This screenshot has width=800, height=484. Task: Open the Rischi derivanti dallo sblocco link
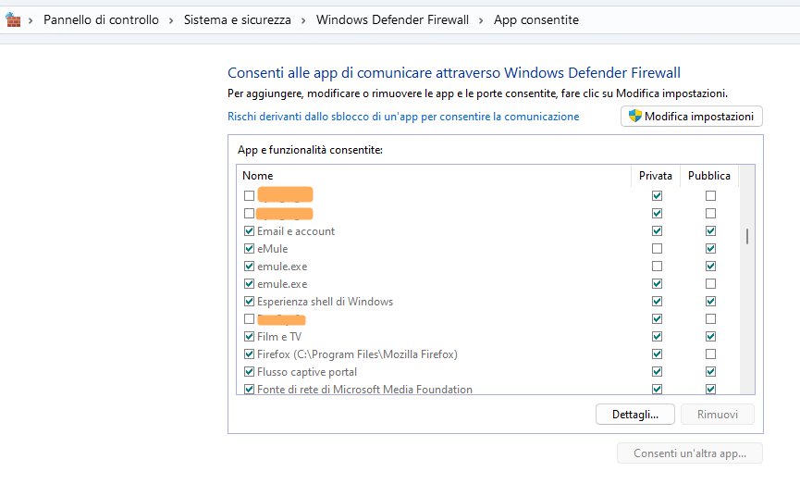[x=403, y=117]
